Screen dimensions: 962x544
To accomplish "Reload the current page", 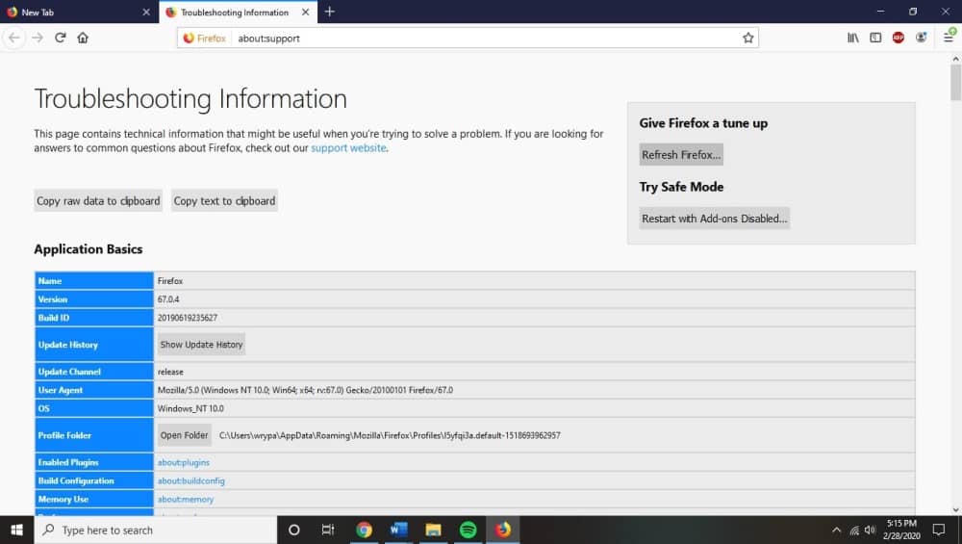I will [x=60, y=38].
